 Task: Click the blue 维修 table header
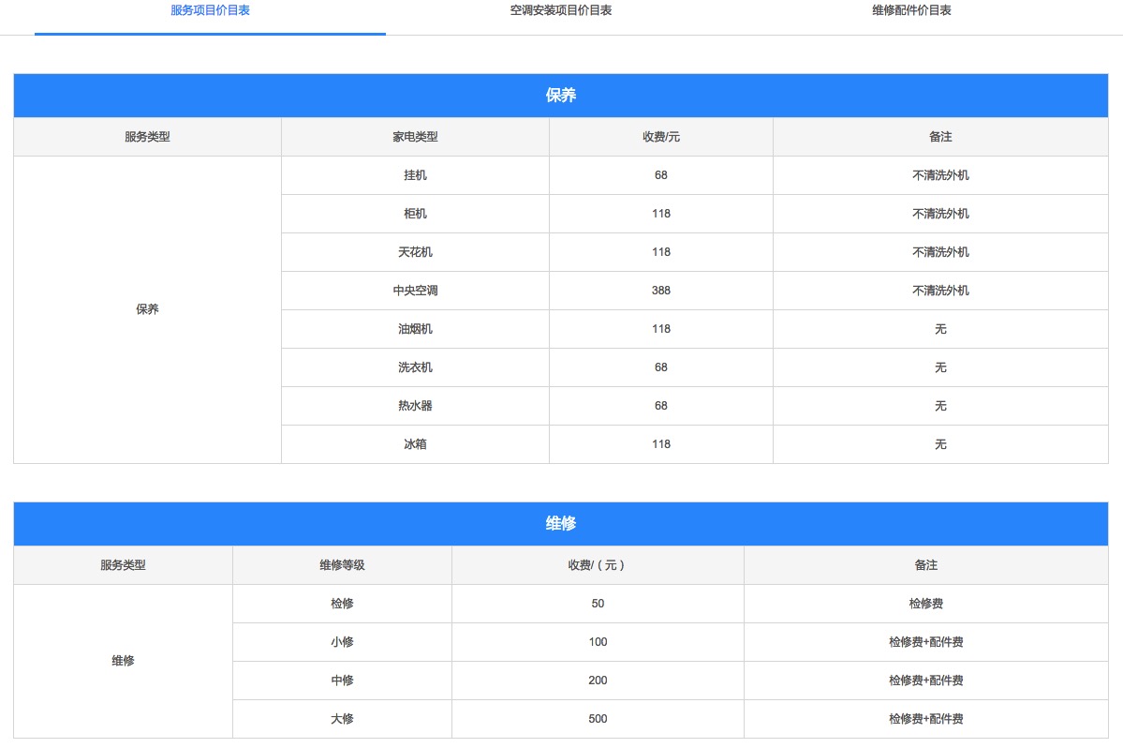[x=560, y=524]
